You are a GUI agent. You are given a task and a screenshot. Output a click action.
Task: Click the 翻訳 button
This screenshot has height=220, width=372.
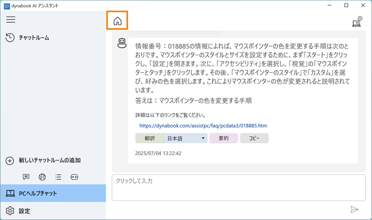click(x=150, y=138)
